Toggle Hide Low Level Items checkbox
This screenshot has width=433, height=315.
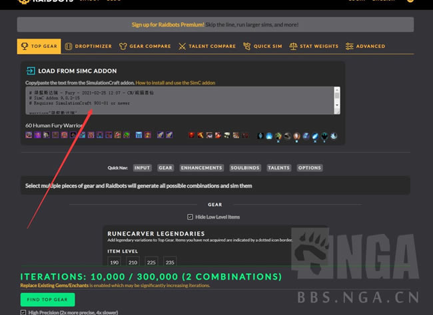click(191, 217)
